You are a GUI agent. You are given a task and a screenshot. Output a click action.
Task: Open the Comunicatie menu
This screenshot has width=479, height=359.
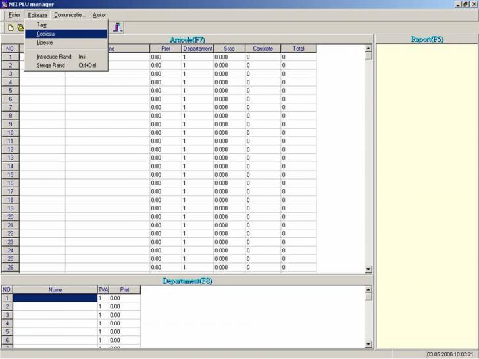coord(70,14)
